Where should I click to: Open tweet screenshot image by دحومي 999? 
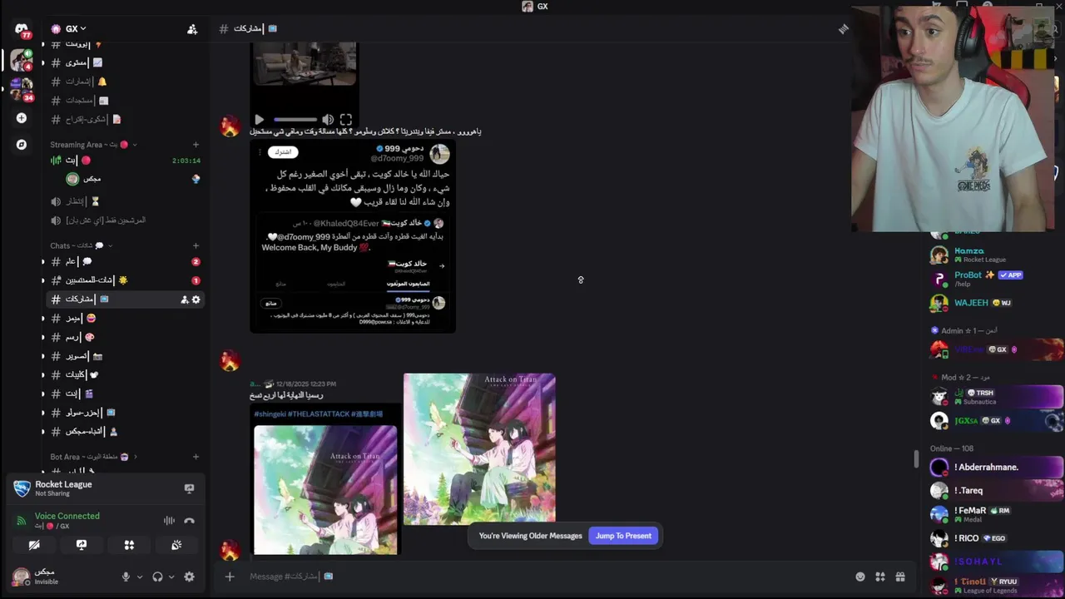[x=353, y=236]
